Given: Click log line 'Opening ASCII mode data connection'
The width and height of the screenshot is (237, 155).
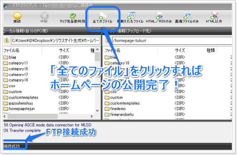Looking at the screenshot, I should (x=47, y=125).
